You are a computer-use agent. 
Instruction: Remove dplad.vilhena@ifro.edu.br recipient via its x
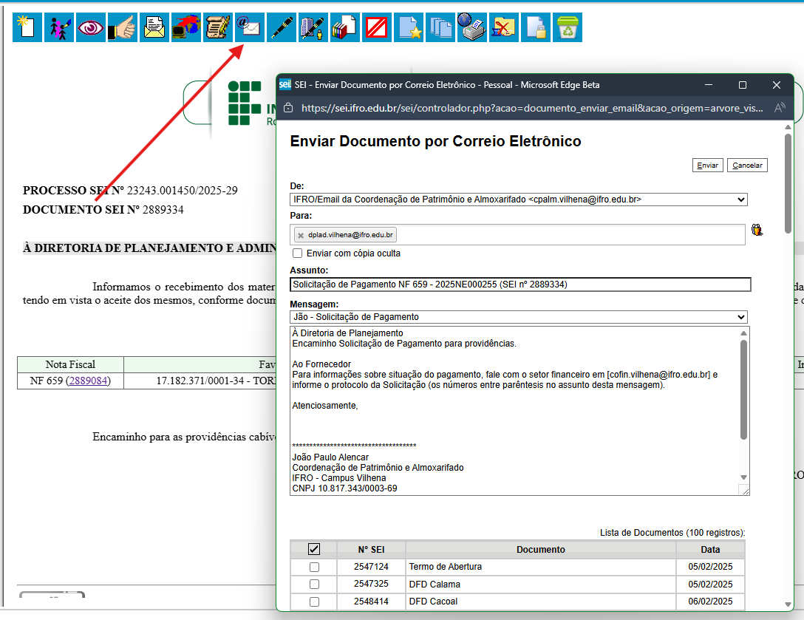[301, 235]
